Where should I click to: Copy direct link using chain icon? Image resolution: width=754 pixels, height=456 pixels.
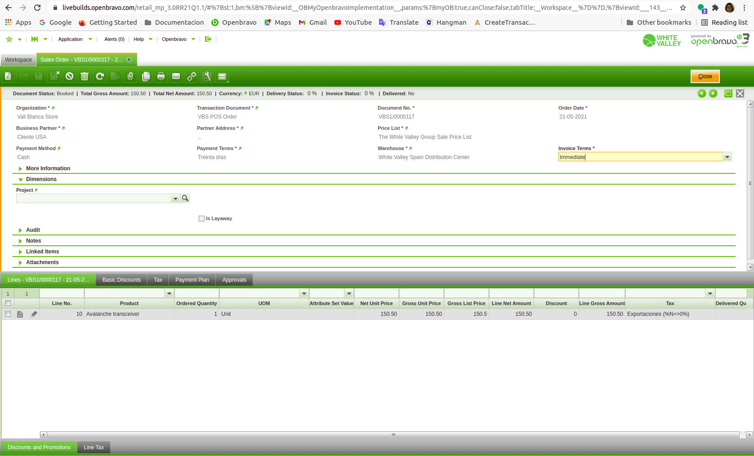(x=192, y=76)
